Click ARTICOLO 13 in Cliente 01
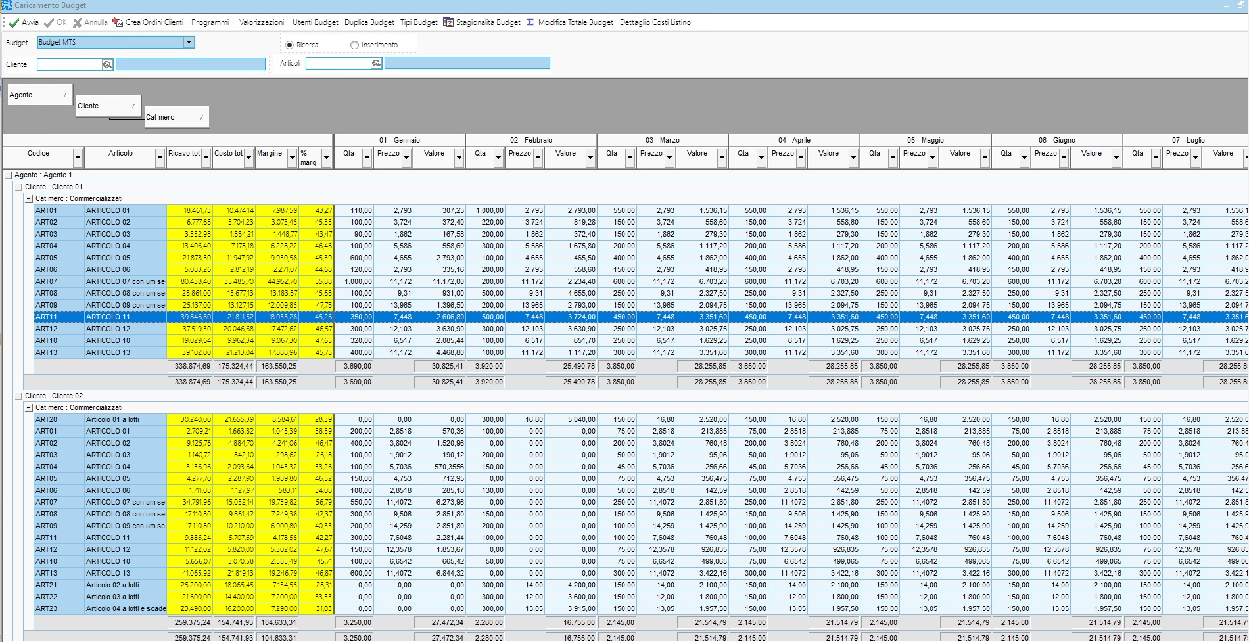1249x642 pixels. [x=126, y=352]
